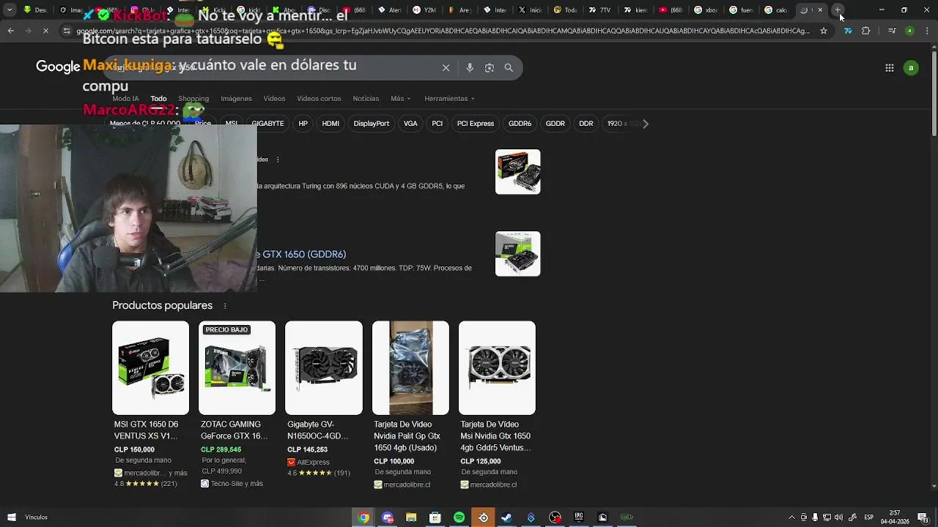Image resolution: width=938 pixels, height=527 pixels.
Task: Click the magnifier search icon
Action: [x=509, y=67]
